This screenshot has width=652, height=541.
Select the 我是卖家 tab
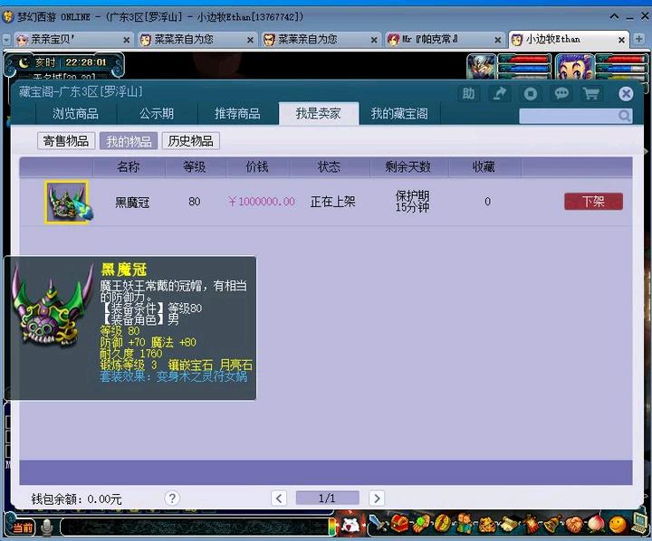point(319,113)
